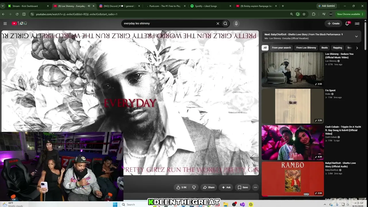
Task: Select the Beats filter chip
Action: pyautogui.click(x=325, y=48)
